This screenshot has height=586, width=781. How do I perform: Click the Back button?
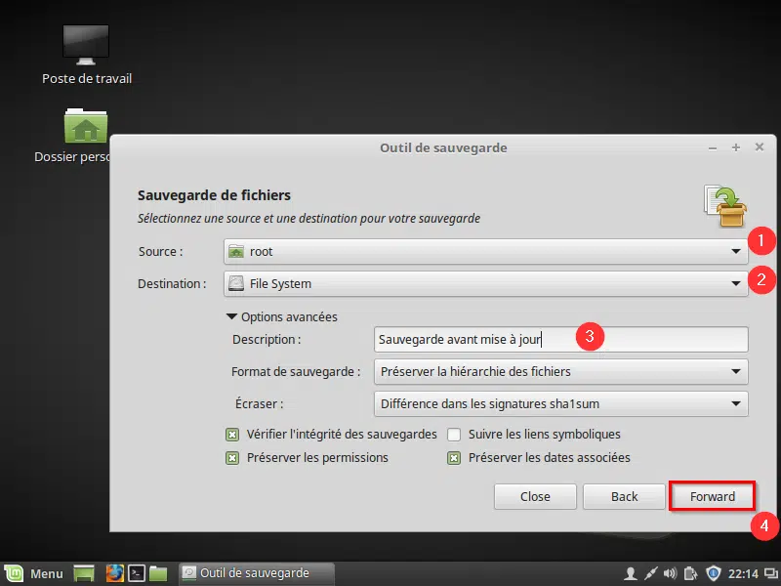click(624, 496)
